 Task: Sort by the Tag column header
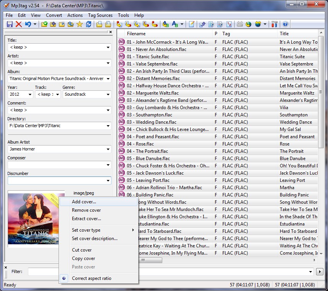(248, 34)
